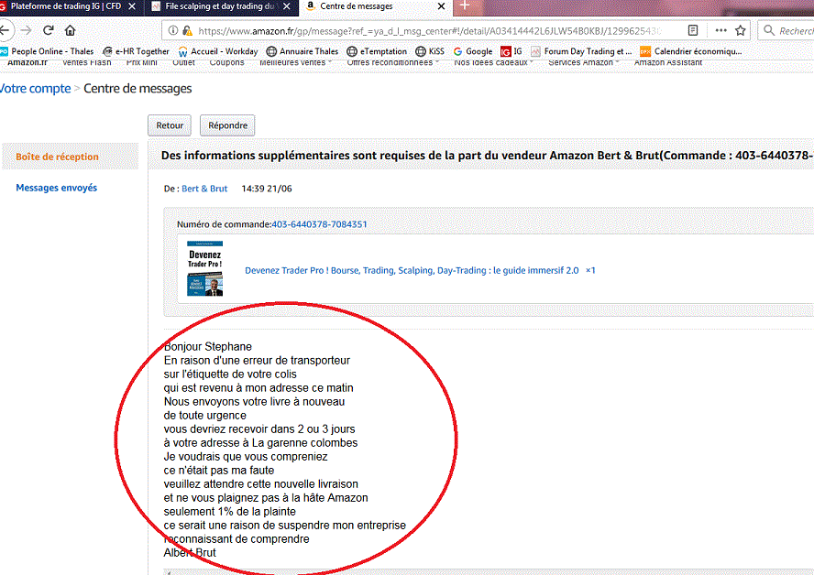Open Google bookmark
The image size is (814, 575).
(x=472, y=51)
